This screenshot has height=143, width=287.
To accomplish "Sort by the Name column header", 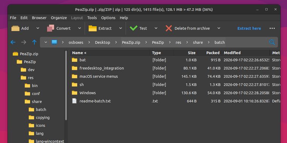I will coord(110,53).
